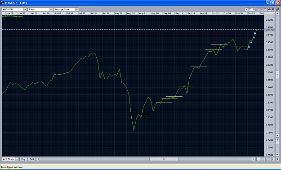This screenshot has width=281, height=170.
Task: Click the first round clock icon
Action: click(x=269, y=9)
